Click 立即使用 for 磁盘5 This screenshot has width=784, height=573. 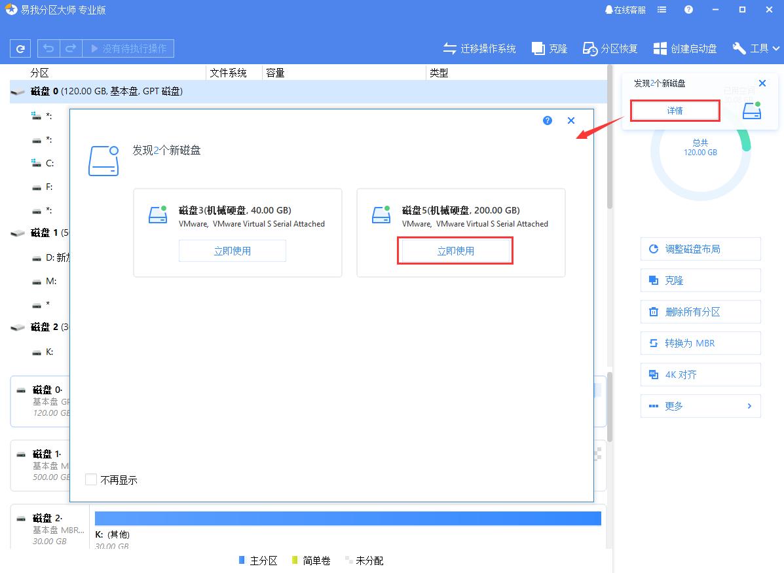[455, 250]
